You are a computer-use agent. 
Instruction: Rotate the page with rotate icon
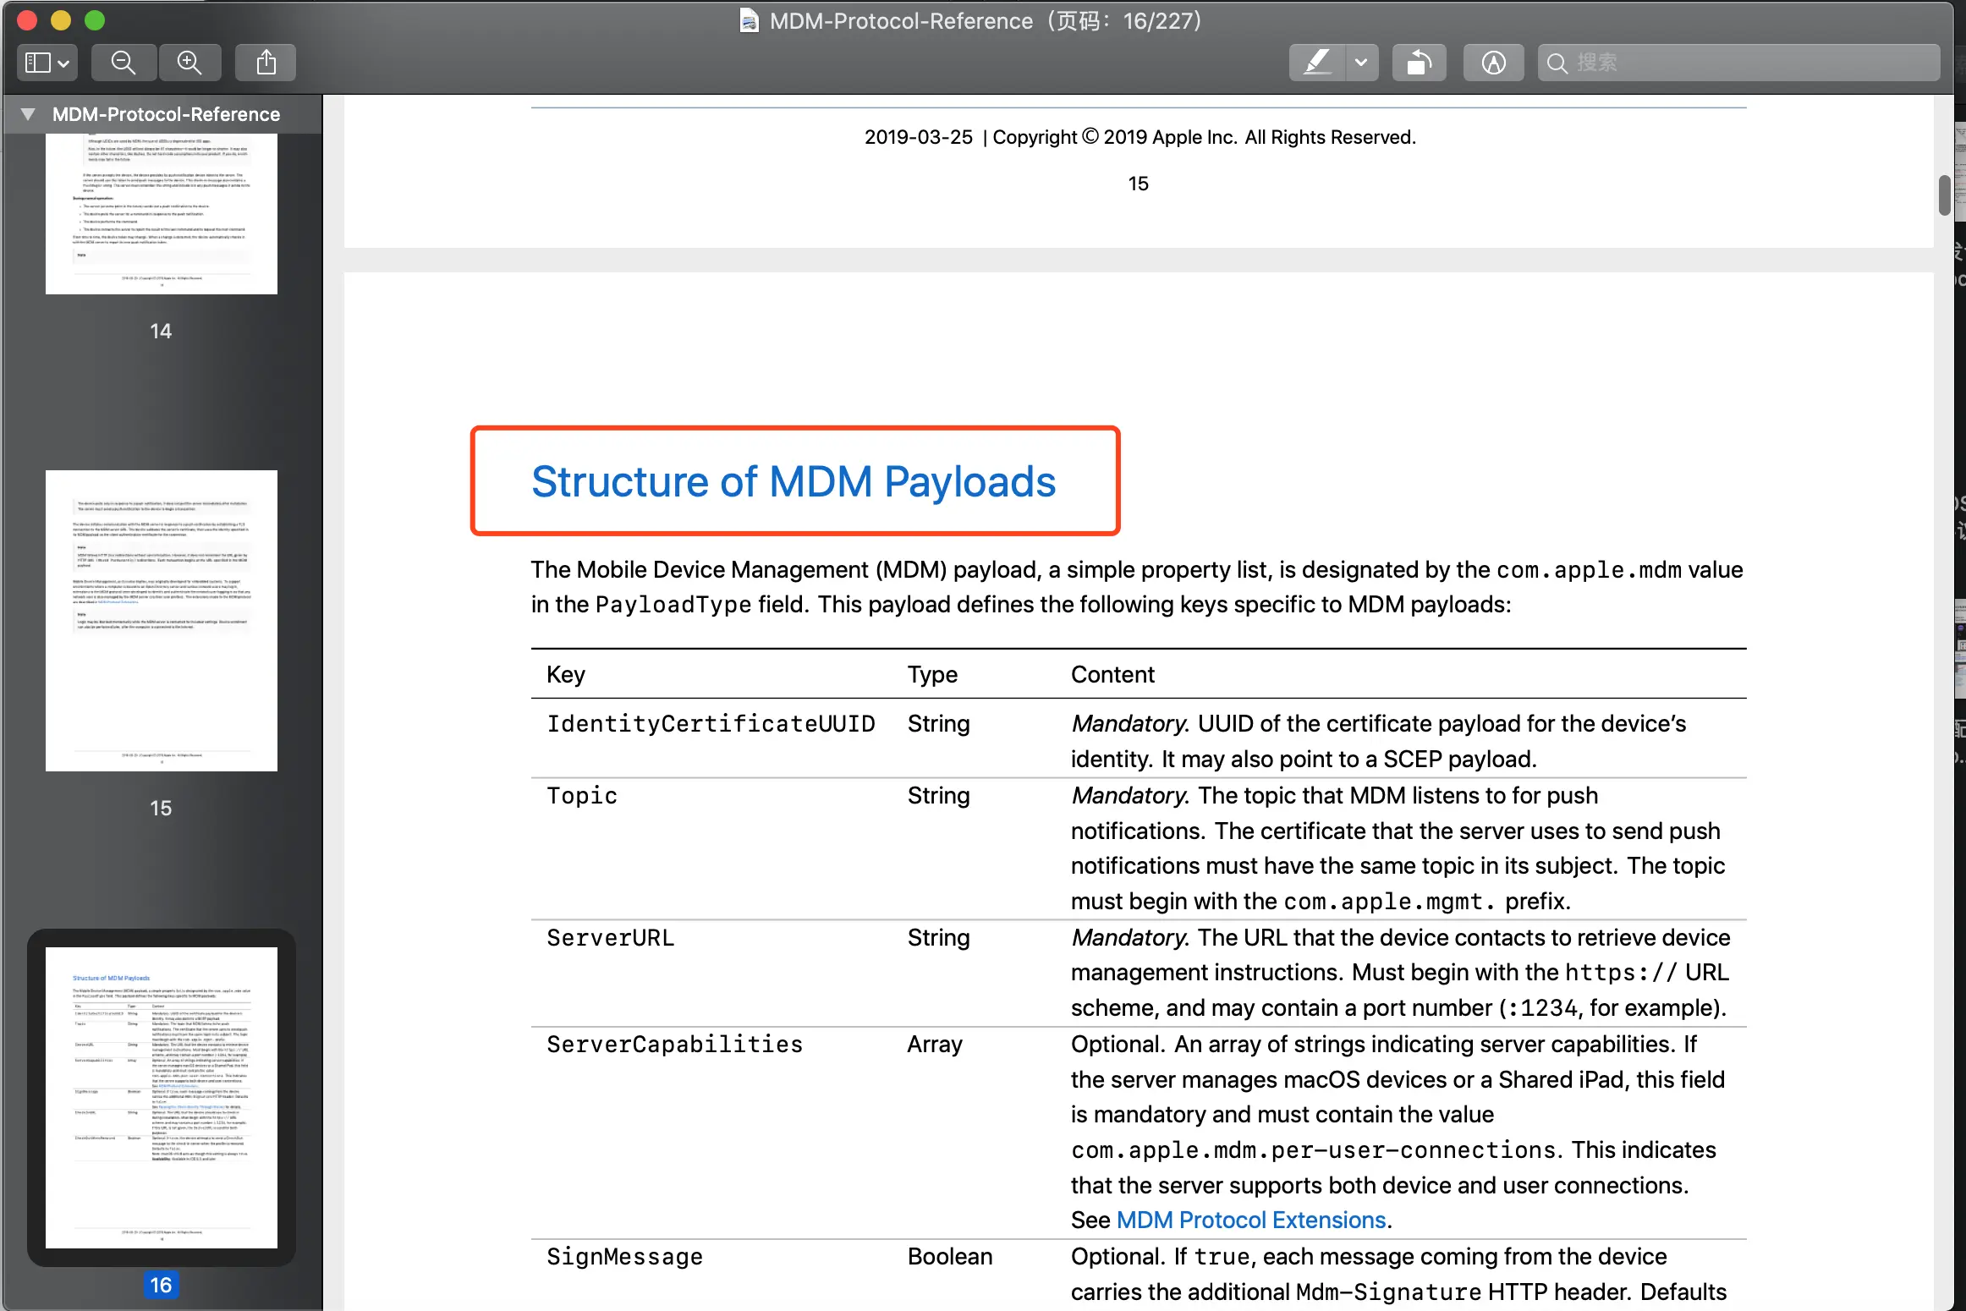pos(1419,63)
